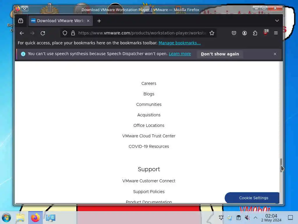Viewport: 298px width, 224px height.
Task: Open a new tab with plus
Action: pos(99,21)
